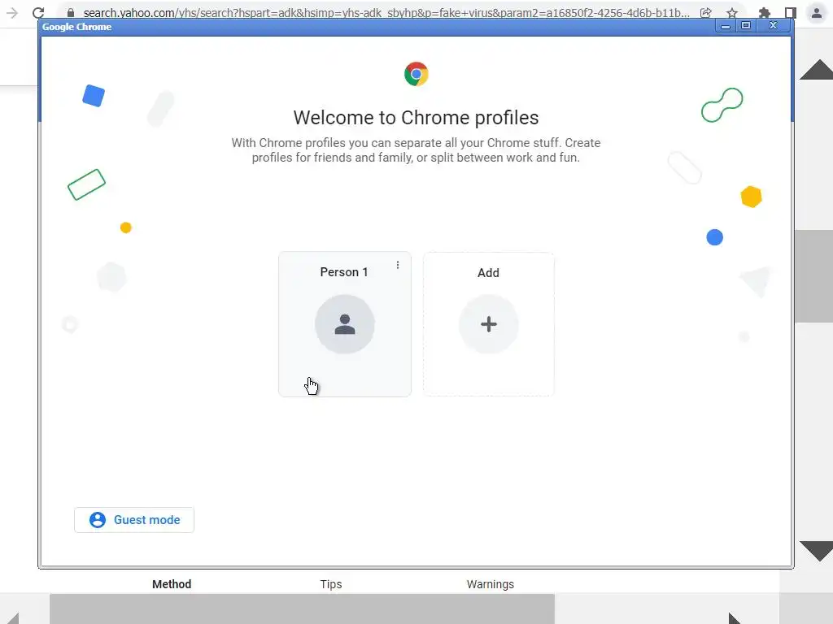Launch Guest mode
Screen dimensions: 833x624
coord(134,520)
